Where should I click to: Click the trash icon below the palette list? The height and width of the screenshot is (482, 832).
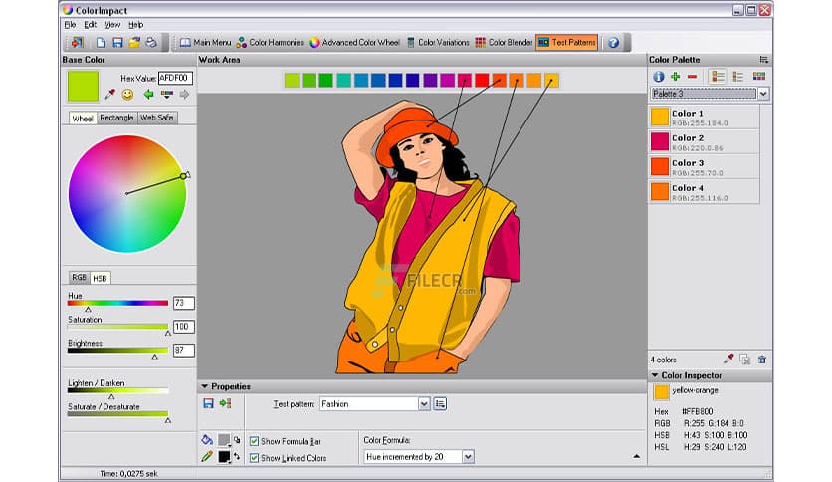pos(761,359)
